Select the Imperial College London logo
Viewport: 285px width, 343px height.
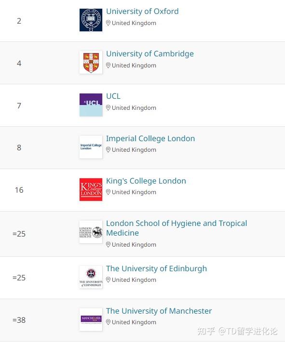click(x=91, y=147)
